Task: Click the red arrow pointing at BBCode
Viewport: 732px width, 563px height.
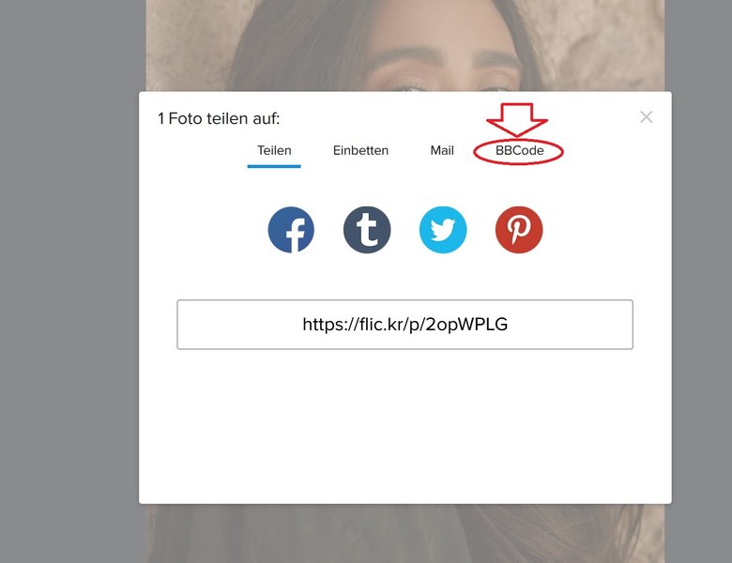Action: coord(517,119)
